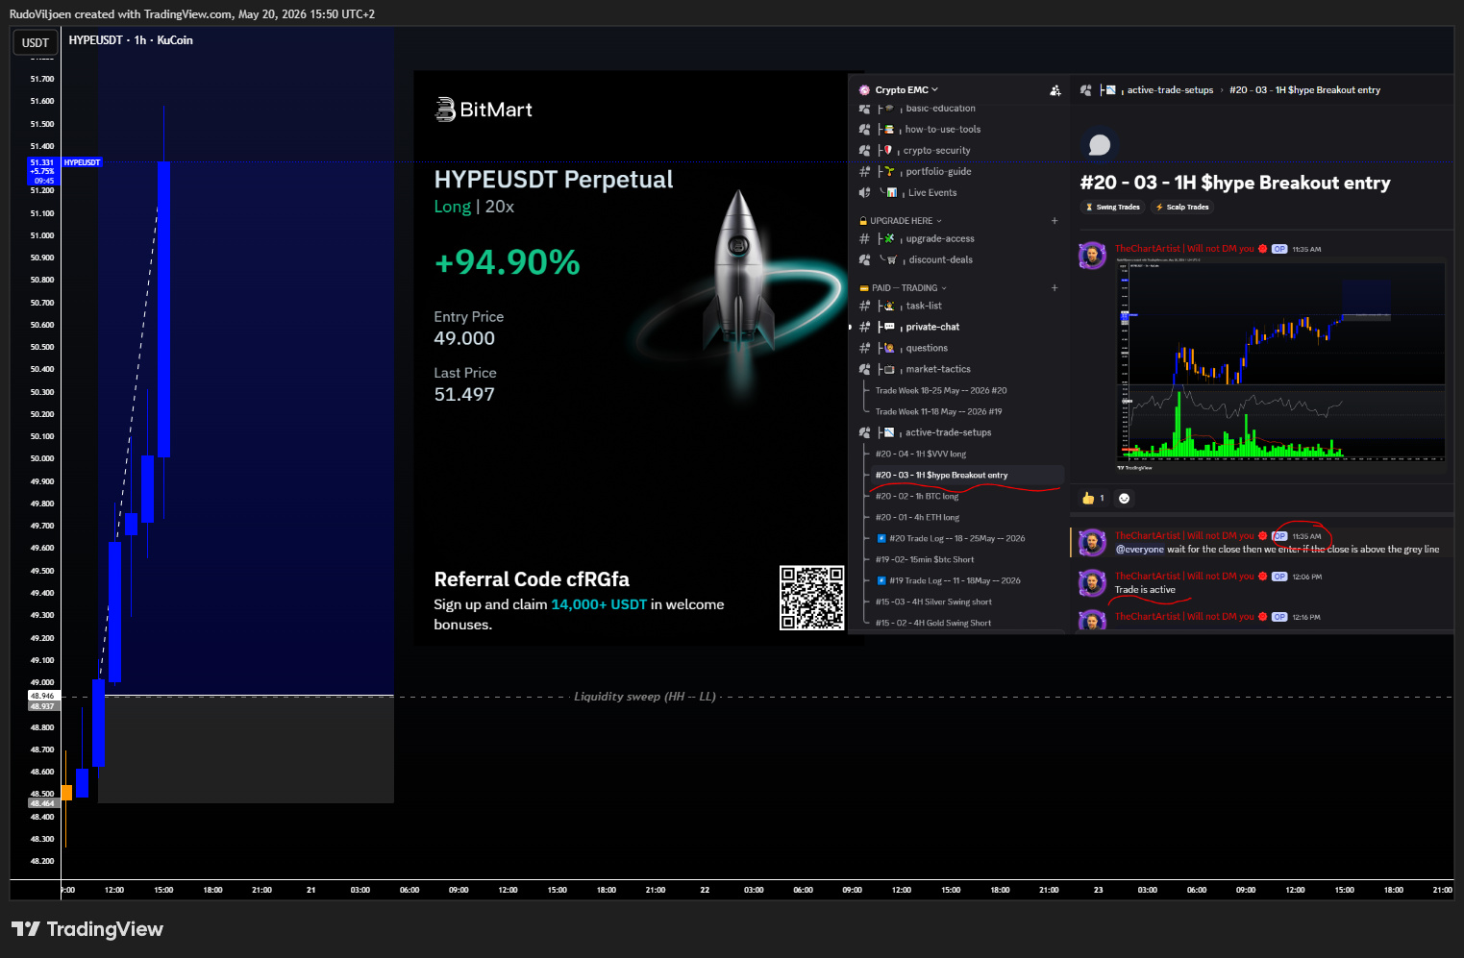Join the Live Events voice channel
This screenshot has height=958, width=1464.
point(932,193)
